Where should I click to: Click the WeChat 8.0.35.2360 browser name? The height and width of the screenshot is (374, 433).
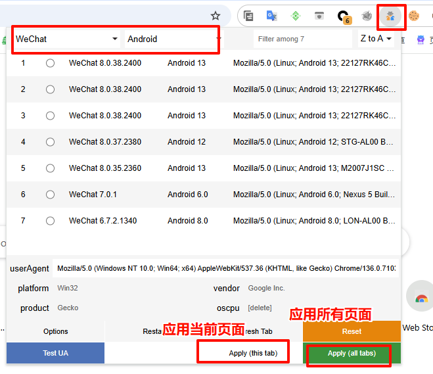pos(105,168)
